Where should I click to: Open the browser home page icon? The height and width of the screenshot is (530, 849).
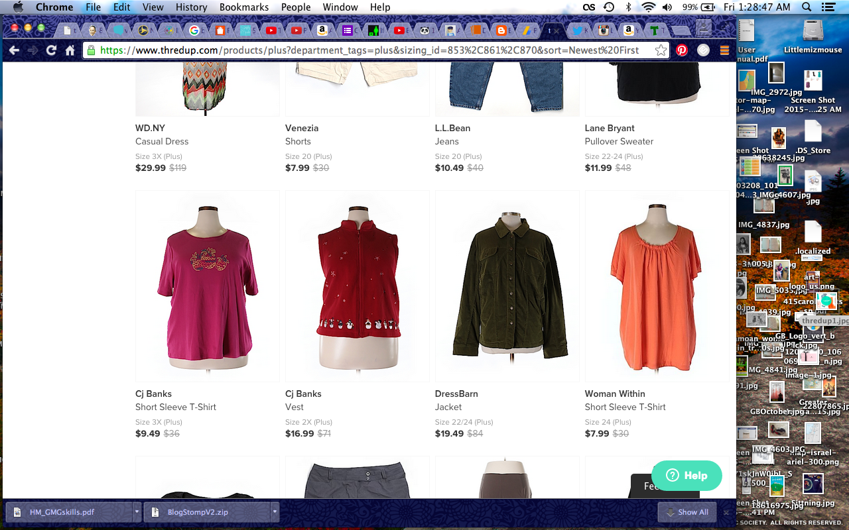coord(70,50)
